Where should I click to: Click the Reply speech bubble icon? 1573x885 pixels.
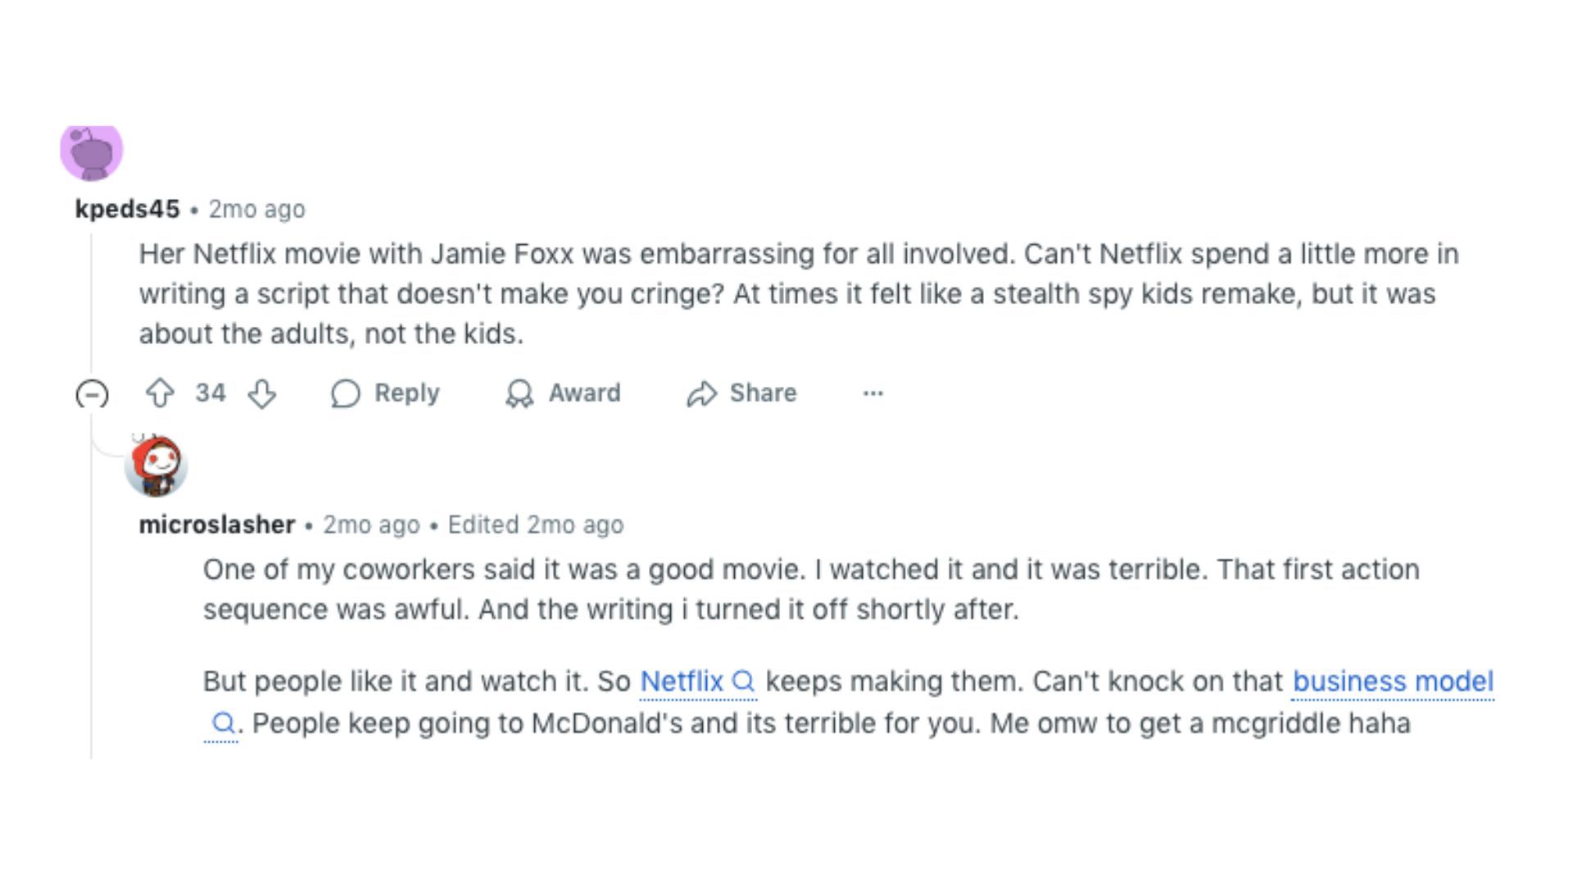coord(346,393)
